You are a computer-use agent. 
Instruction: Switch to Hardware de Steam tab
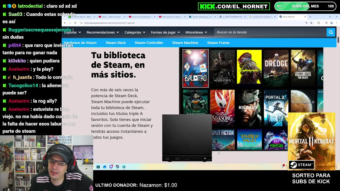click(x=80, y=43)
